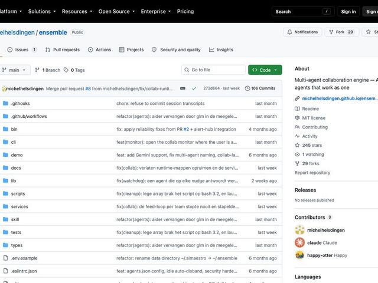Image resolution: width=378 pixels, height=283 pixels.
Task: Click the star icon beside 245 stars
Action: point(297,146)
